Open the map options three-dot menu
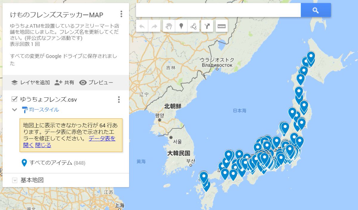 coord(121,14)
